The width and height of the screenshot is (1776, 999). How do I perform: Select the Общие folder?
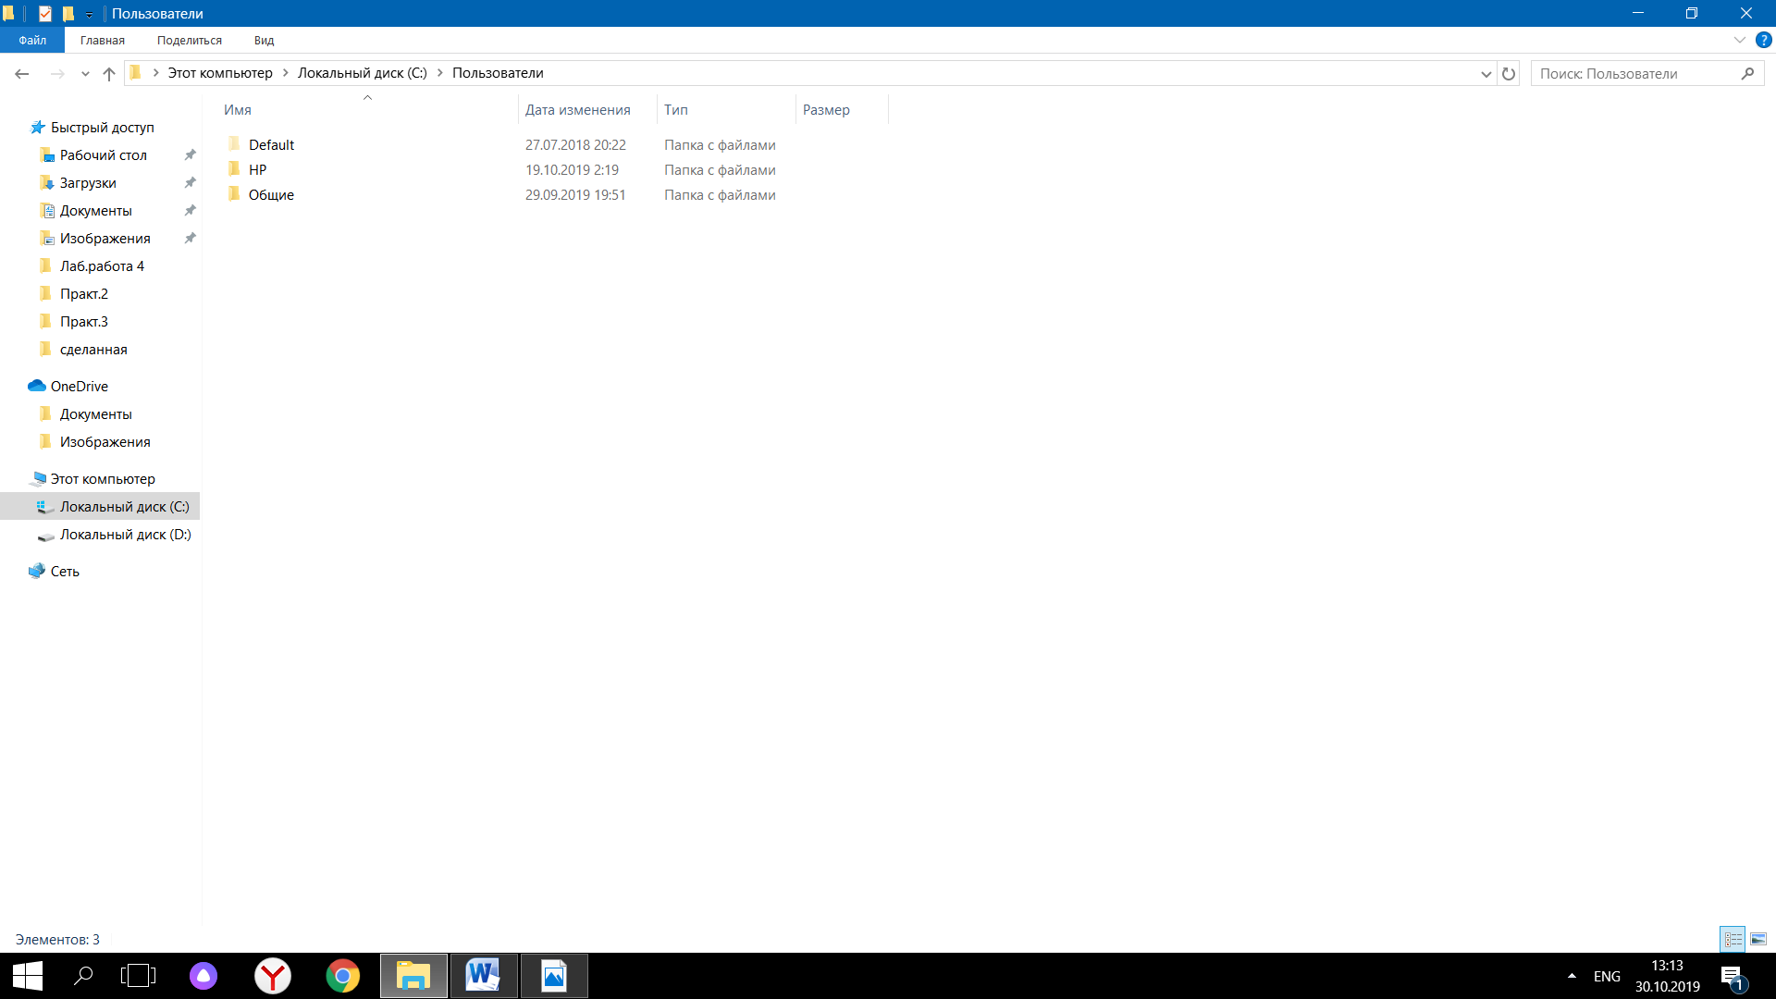pyautogui.click(x=271, y=194)
